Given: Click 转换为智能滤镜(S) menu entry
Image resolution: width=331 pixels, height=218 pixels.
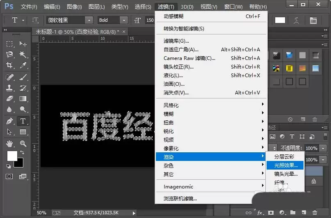Looking at the screenshot, I should click(x=184, y=28).
